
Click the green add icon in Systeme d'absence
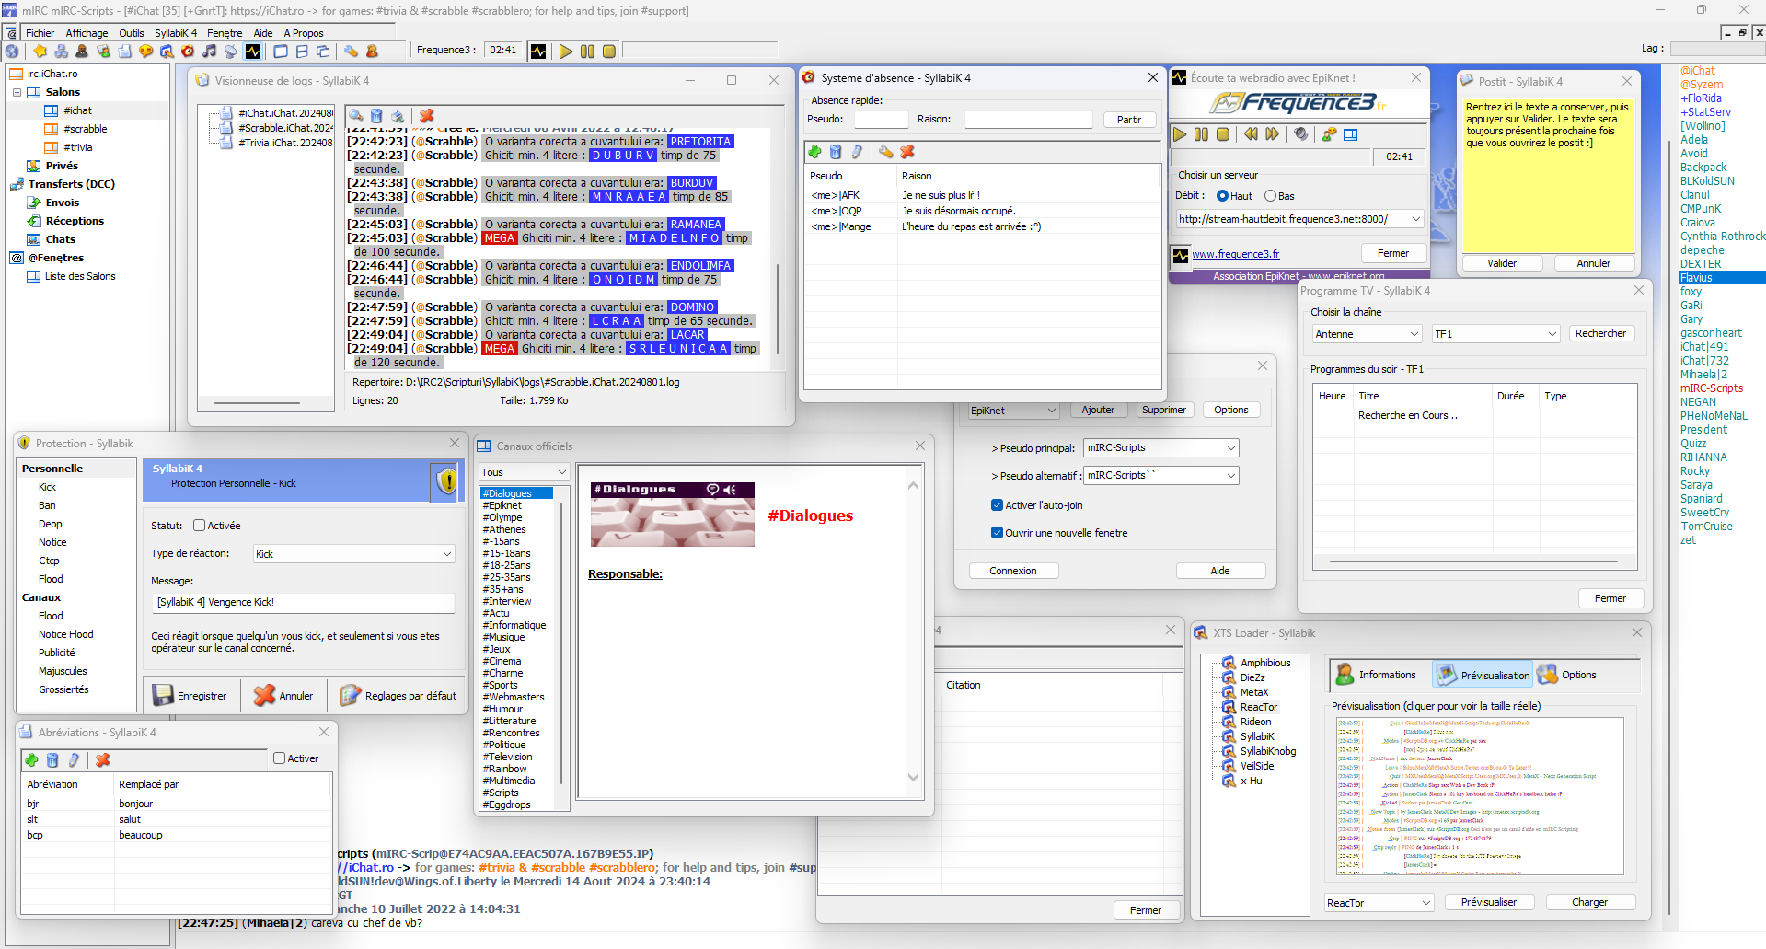[x=814, y=152]
